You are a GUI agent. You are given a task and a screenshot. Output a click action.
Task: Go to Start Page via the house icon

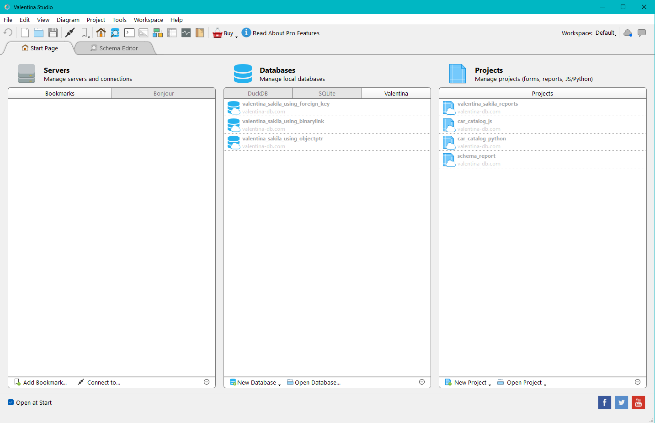click(101, 32)
